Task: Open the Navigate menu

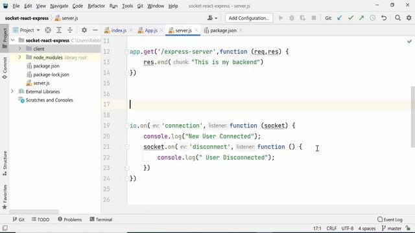Action: [59, 6]
